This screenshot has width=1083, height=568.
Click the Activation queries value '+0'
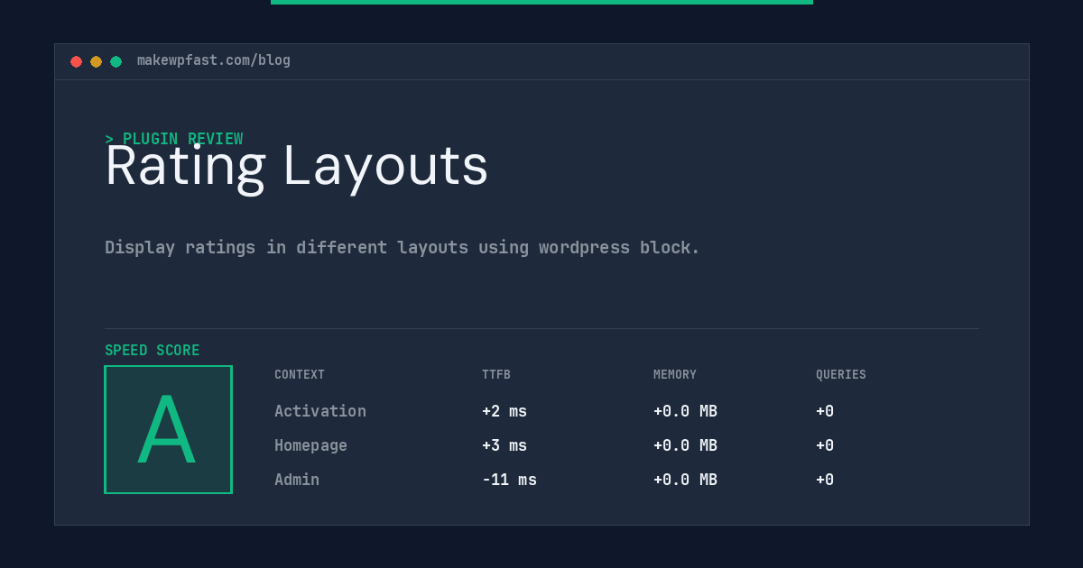[825, 411]
